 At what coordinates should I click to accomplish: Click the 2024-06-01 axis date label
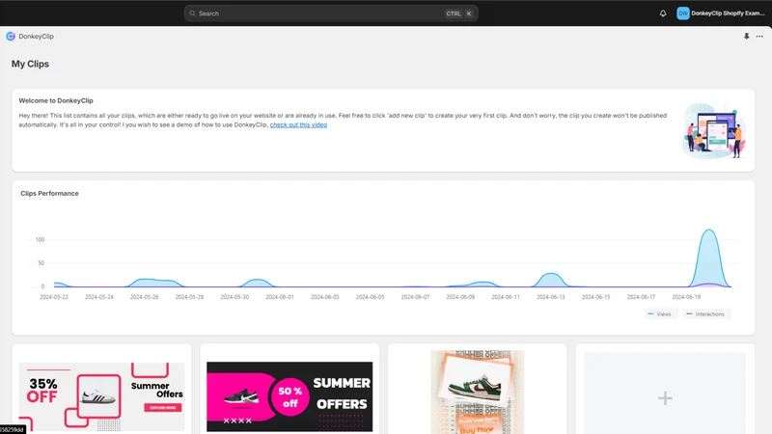(x=280, y=297)
